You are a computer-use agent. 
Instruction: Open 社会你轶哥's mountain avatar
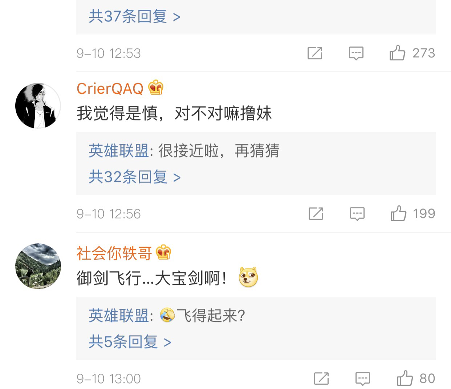click(x=38, y=266)
